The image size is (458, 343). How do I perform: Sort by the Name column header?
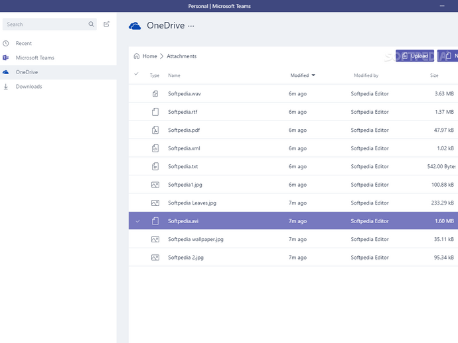174,75
